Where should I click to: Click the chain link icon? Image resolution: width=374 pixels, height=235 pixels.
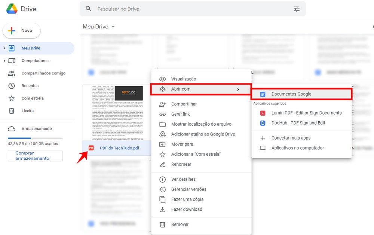coord(162,114)
